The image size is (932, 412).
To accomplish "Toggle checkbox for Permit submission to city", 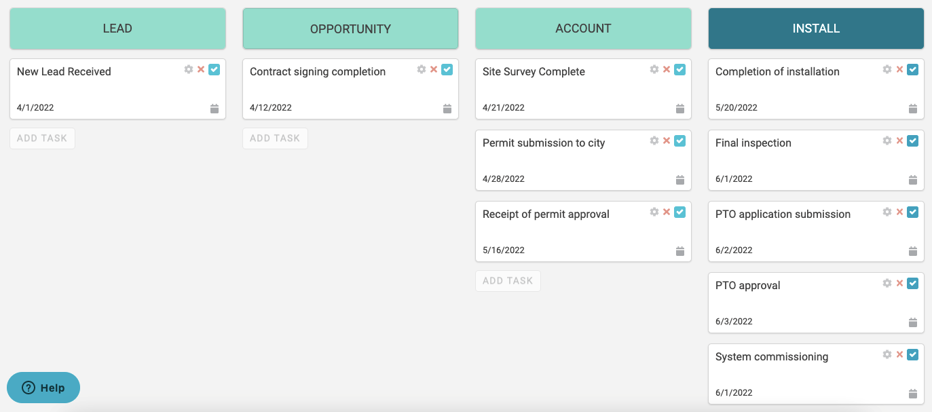I will [679, 141].
